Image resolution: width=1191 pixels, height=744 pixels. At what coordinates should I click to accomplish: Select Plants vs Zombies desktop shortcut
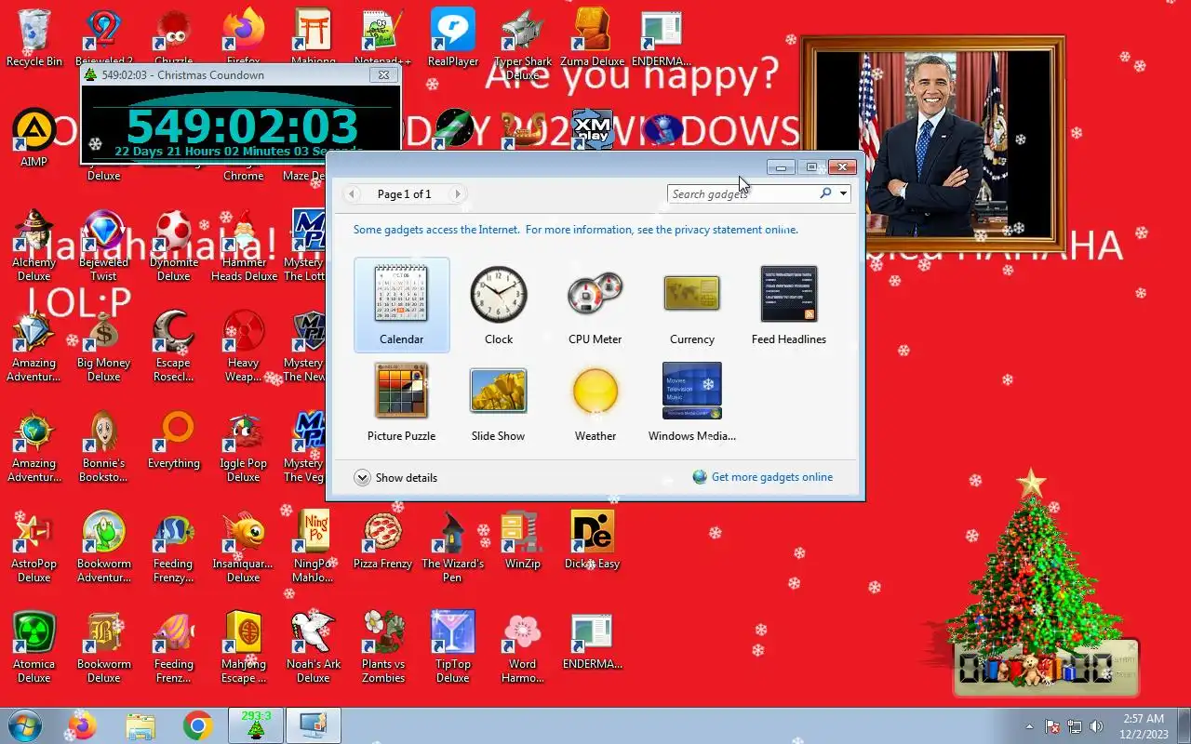point(383,646)
